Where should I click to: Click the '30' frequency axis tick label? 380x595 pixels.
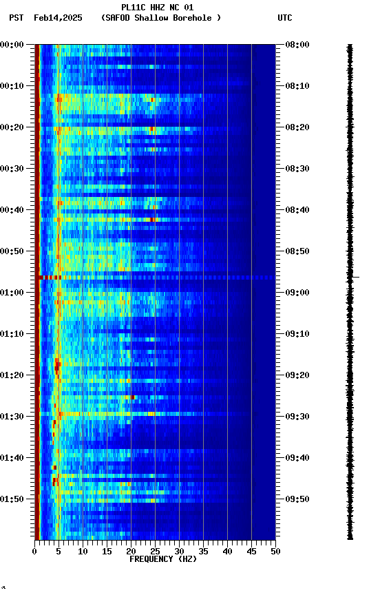(x=179, y=552)
